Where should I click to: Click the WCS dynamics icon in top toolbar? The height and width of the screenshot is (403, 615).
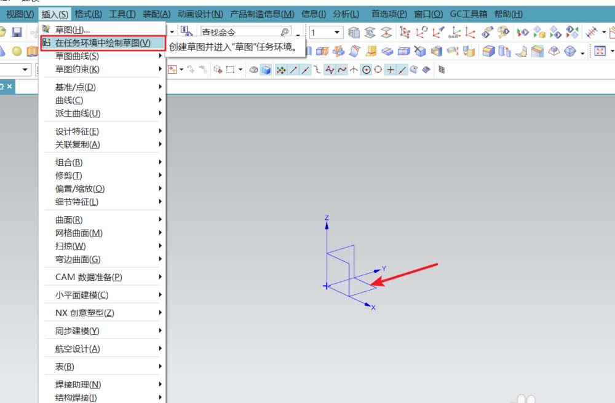coord(405,32)
